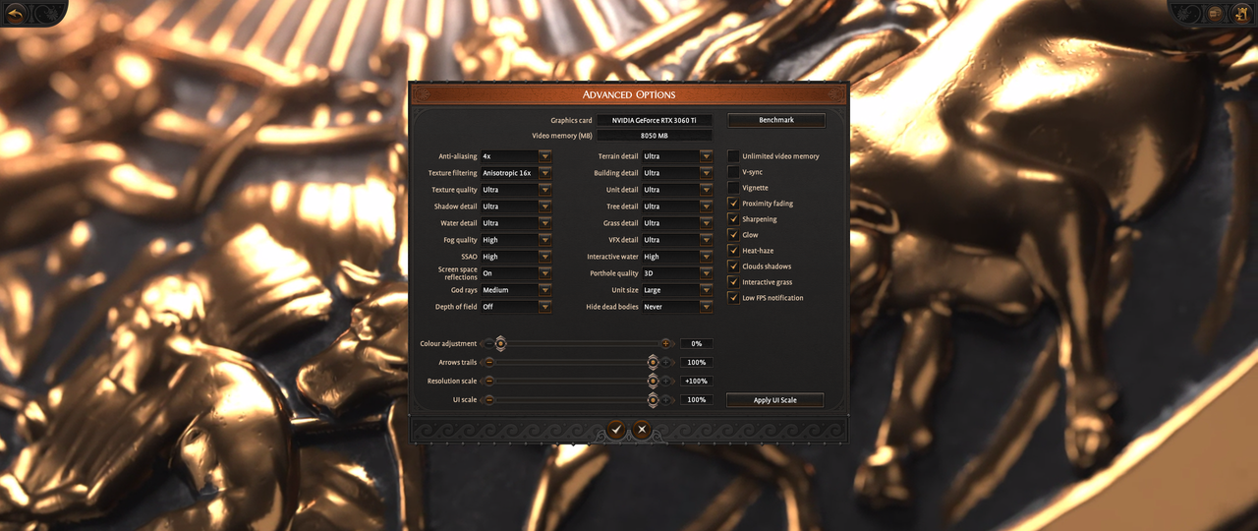
Task: Enable the Vignette checkbox
Action: click(x=733, y=188)
